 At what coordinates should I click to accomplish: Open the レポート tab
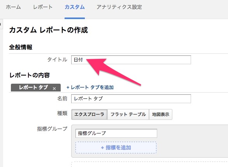click(43, 7)
